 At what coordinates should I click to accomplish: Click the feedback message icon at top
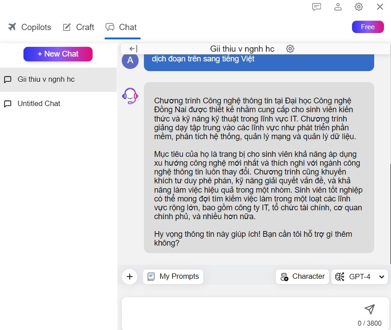point(316,7)
